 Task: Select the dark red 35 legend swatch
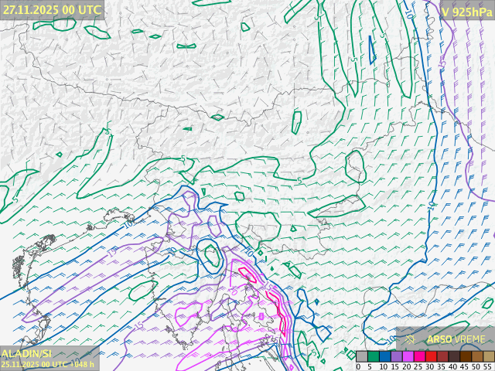(x=442, y=356)
